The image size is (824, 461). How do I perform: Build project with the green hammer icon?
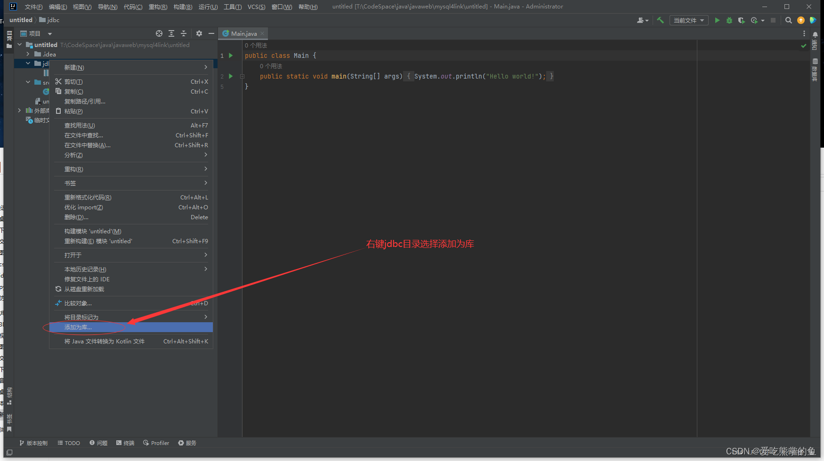660,20
